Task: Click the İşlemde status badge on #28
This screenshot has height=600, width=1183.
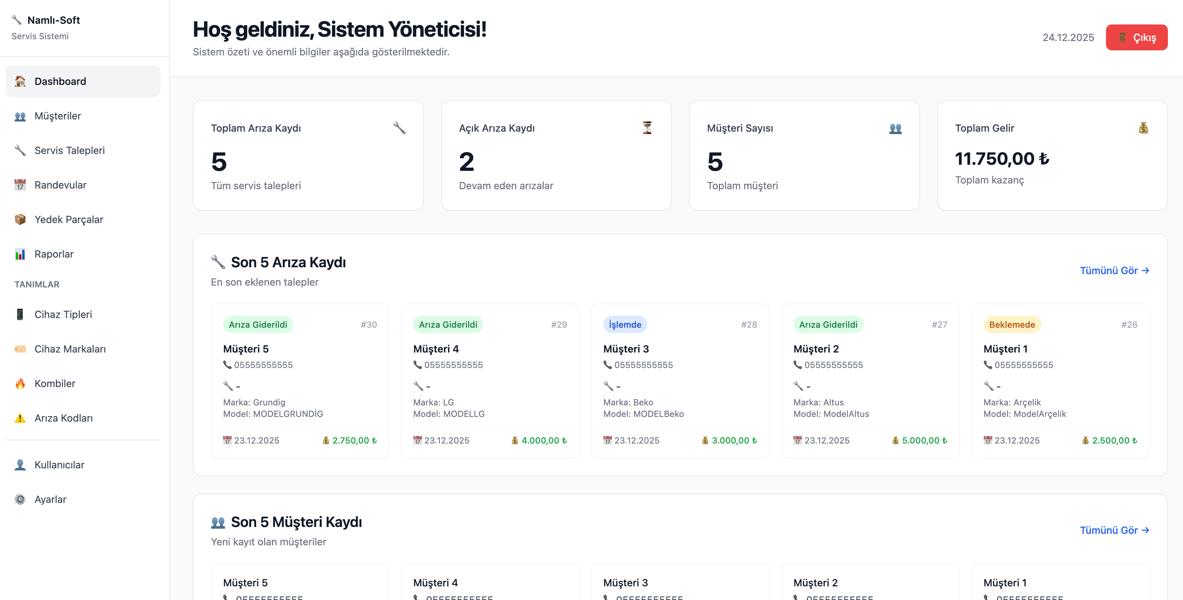Action: [625, 325]
